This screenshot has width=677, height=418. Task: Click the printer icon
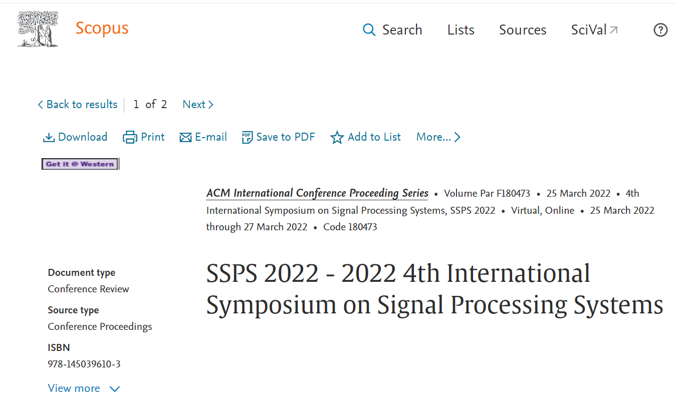coord(130,138)
